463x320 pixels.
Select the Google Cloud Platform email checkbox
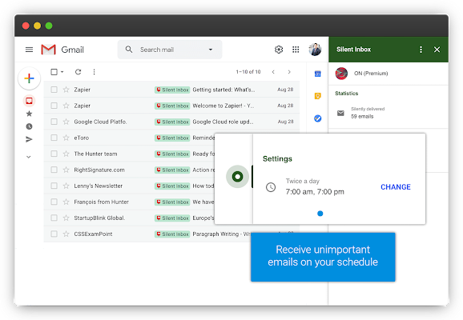(54, 122)
